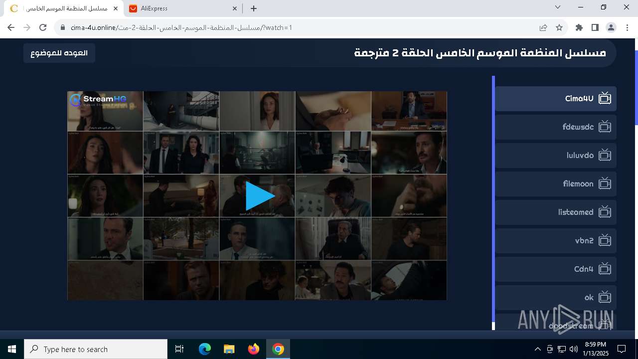Open File Explorer from the taskbar
This screenshot has height=359, width=638.
point(229,349)
